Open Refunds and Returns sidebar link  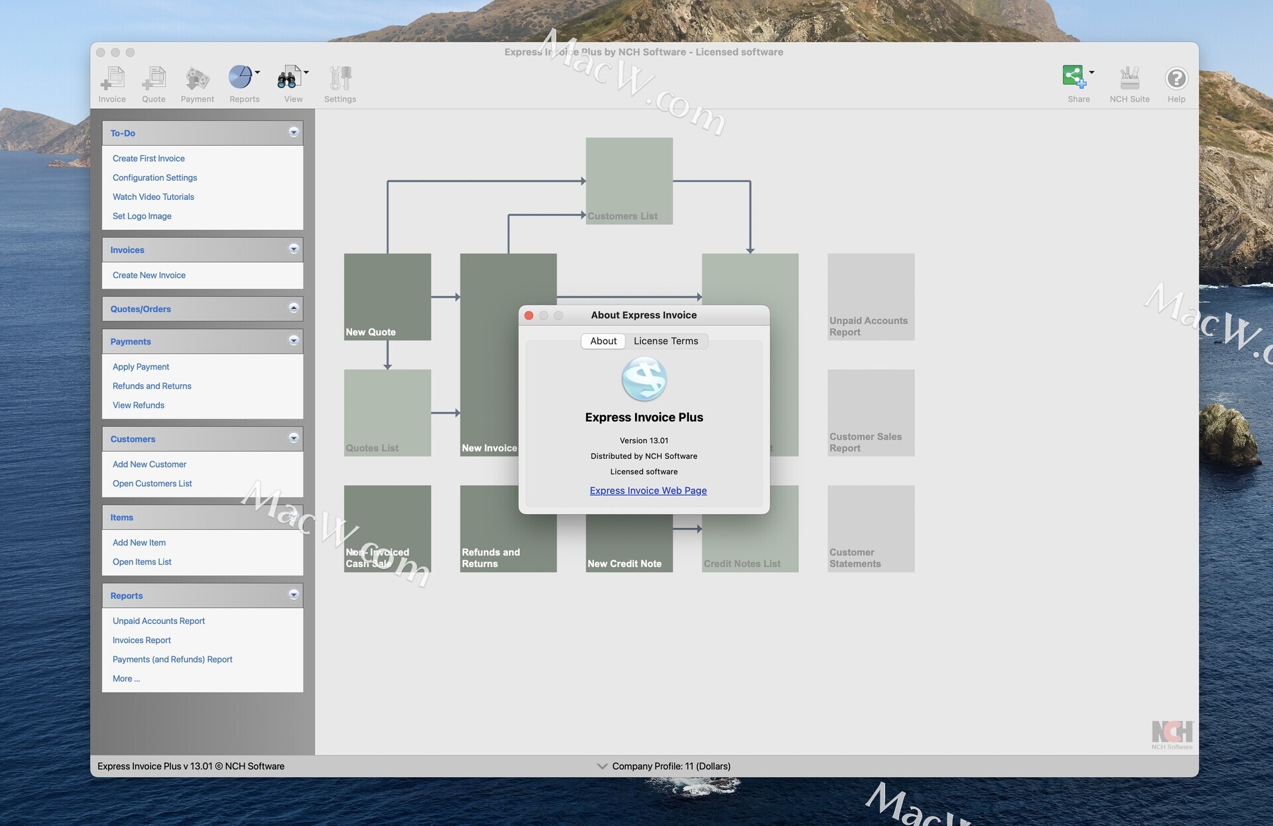152,386
